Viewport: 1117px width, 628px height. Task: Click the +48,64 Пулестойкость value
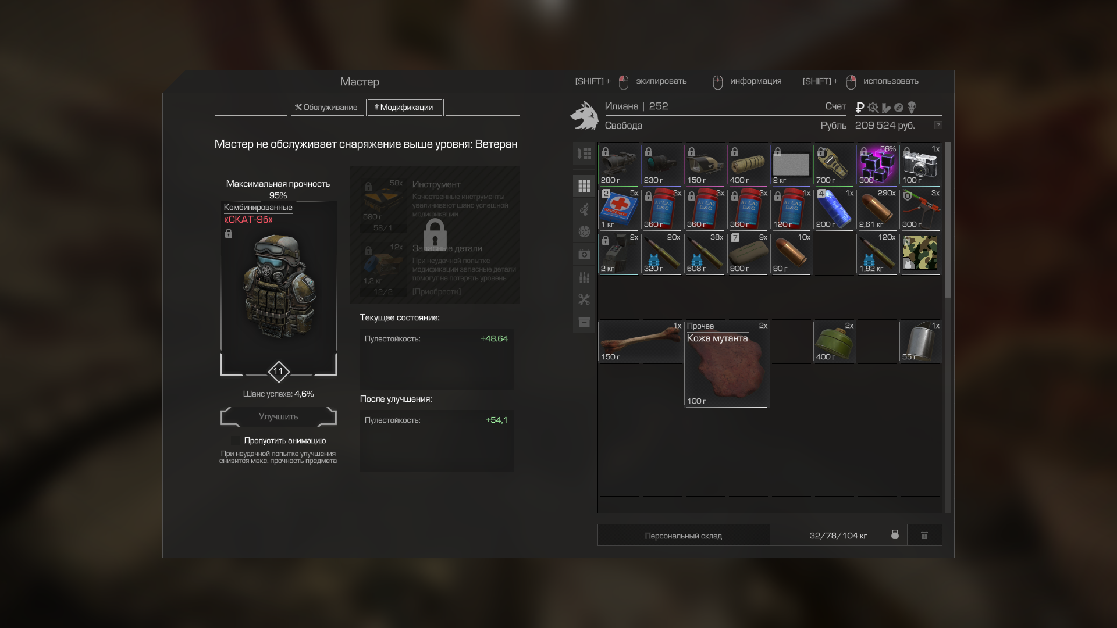tap(494, 338)
